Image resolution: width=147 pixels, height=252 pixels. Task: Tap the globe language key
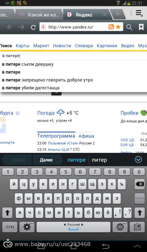120,227
